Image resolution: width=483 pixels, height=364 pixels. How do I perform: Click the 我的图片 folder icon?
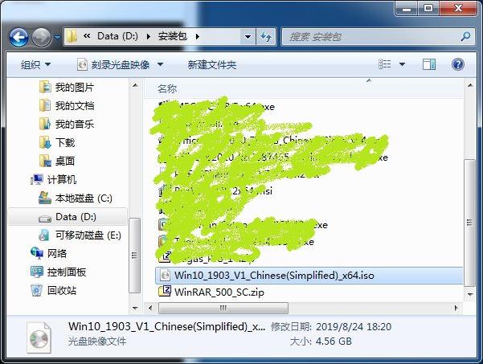click(45, 87)
